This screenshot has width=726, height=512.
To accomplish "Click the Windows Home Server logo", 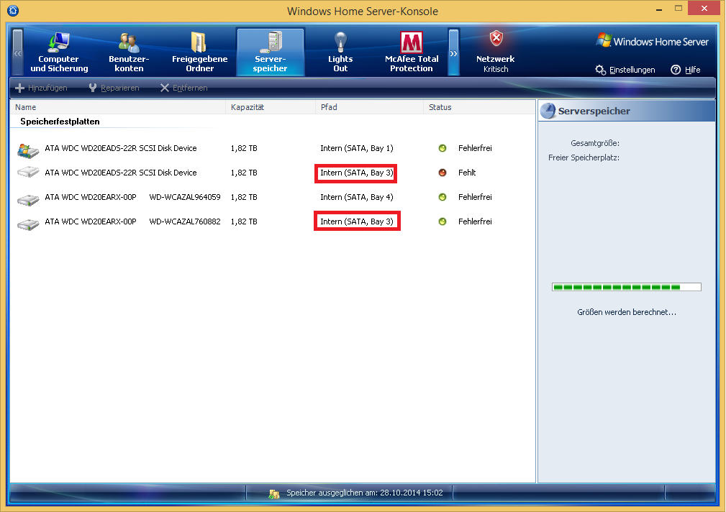I will pos(653,41).
